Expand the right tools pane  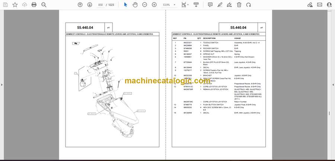333,85
